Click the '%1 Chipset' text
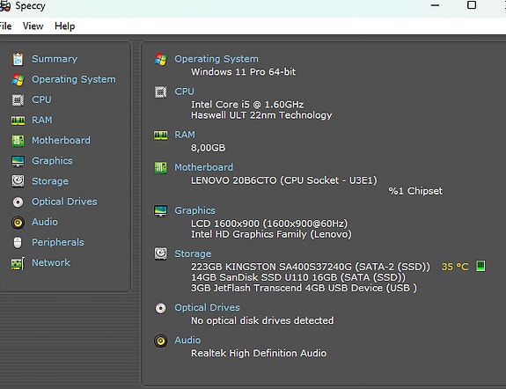 click(415, 191)
